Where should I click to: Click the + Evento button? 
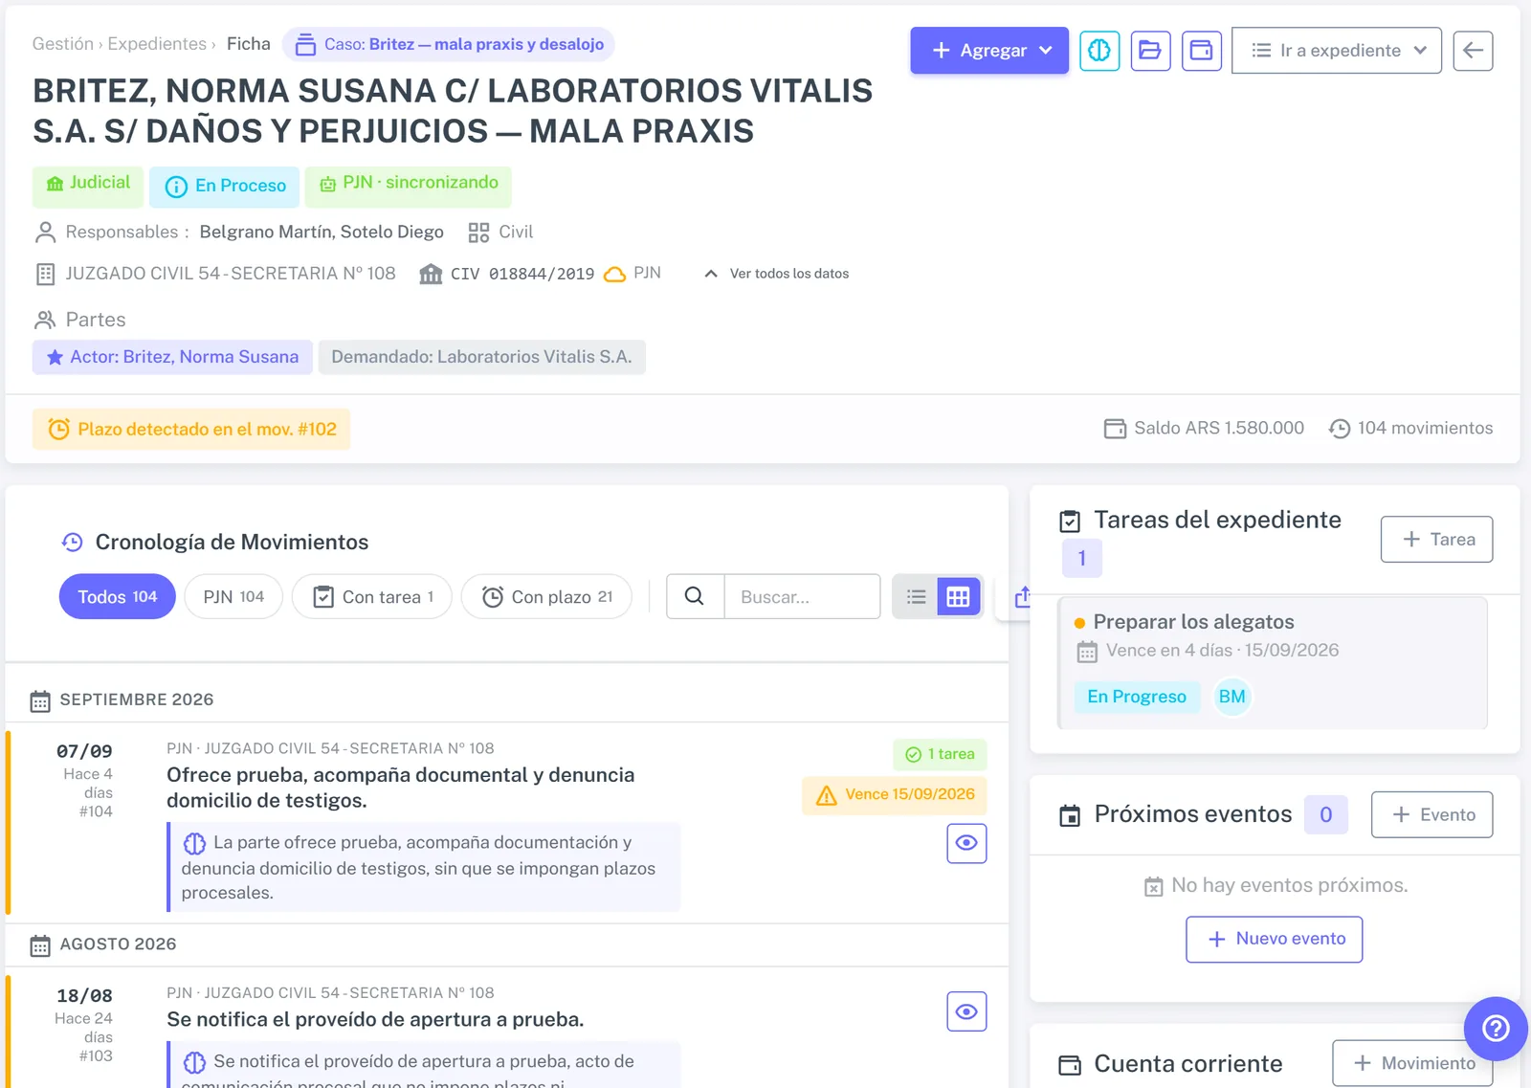click(x=1431, y=814)
